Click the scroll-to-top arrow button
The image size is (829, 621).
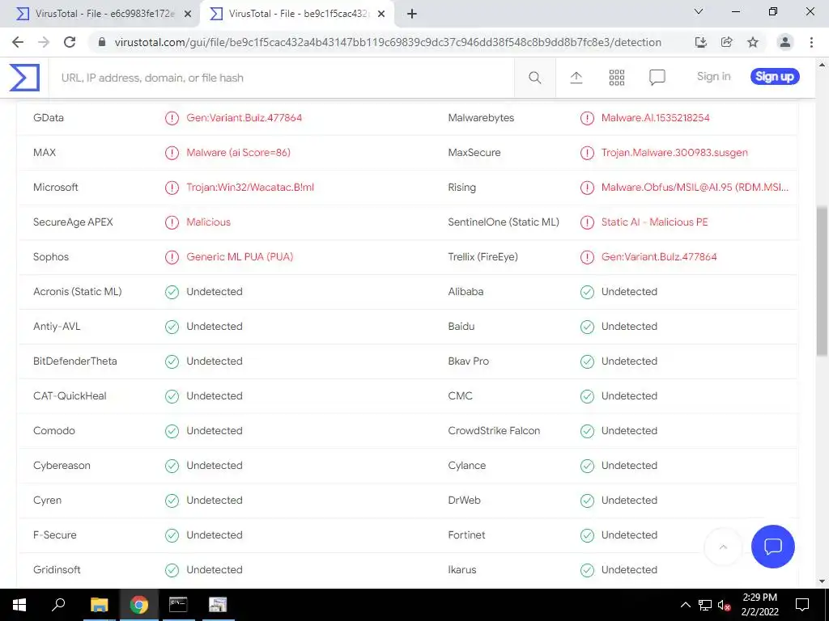tap(723, 547)
